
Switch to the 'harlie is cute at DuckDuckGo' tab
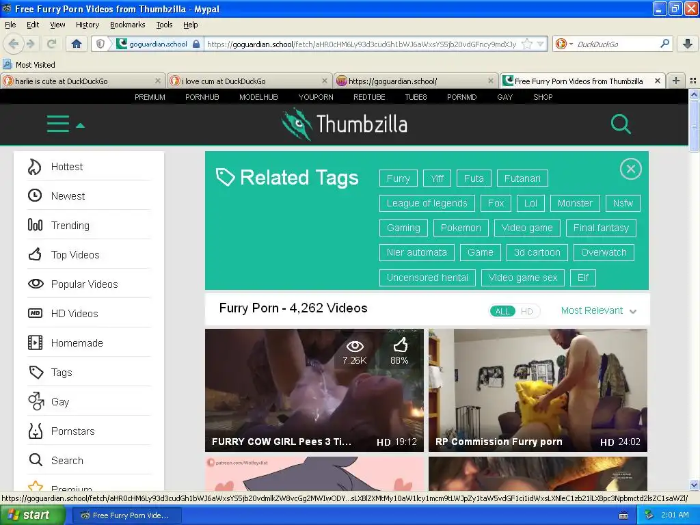pyautogui.click(x=83, y=81)
